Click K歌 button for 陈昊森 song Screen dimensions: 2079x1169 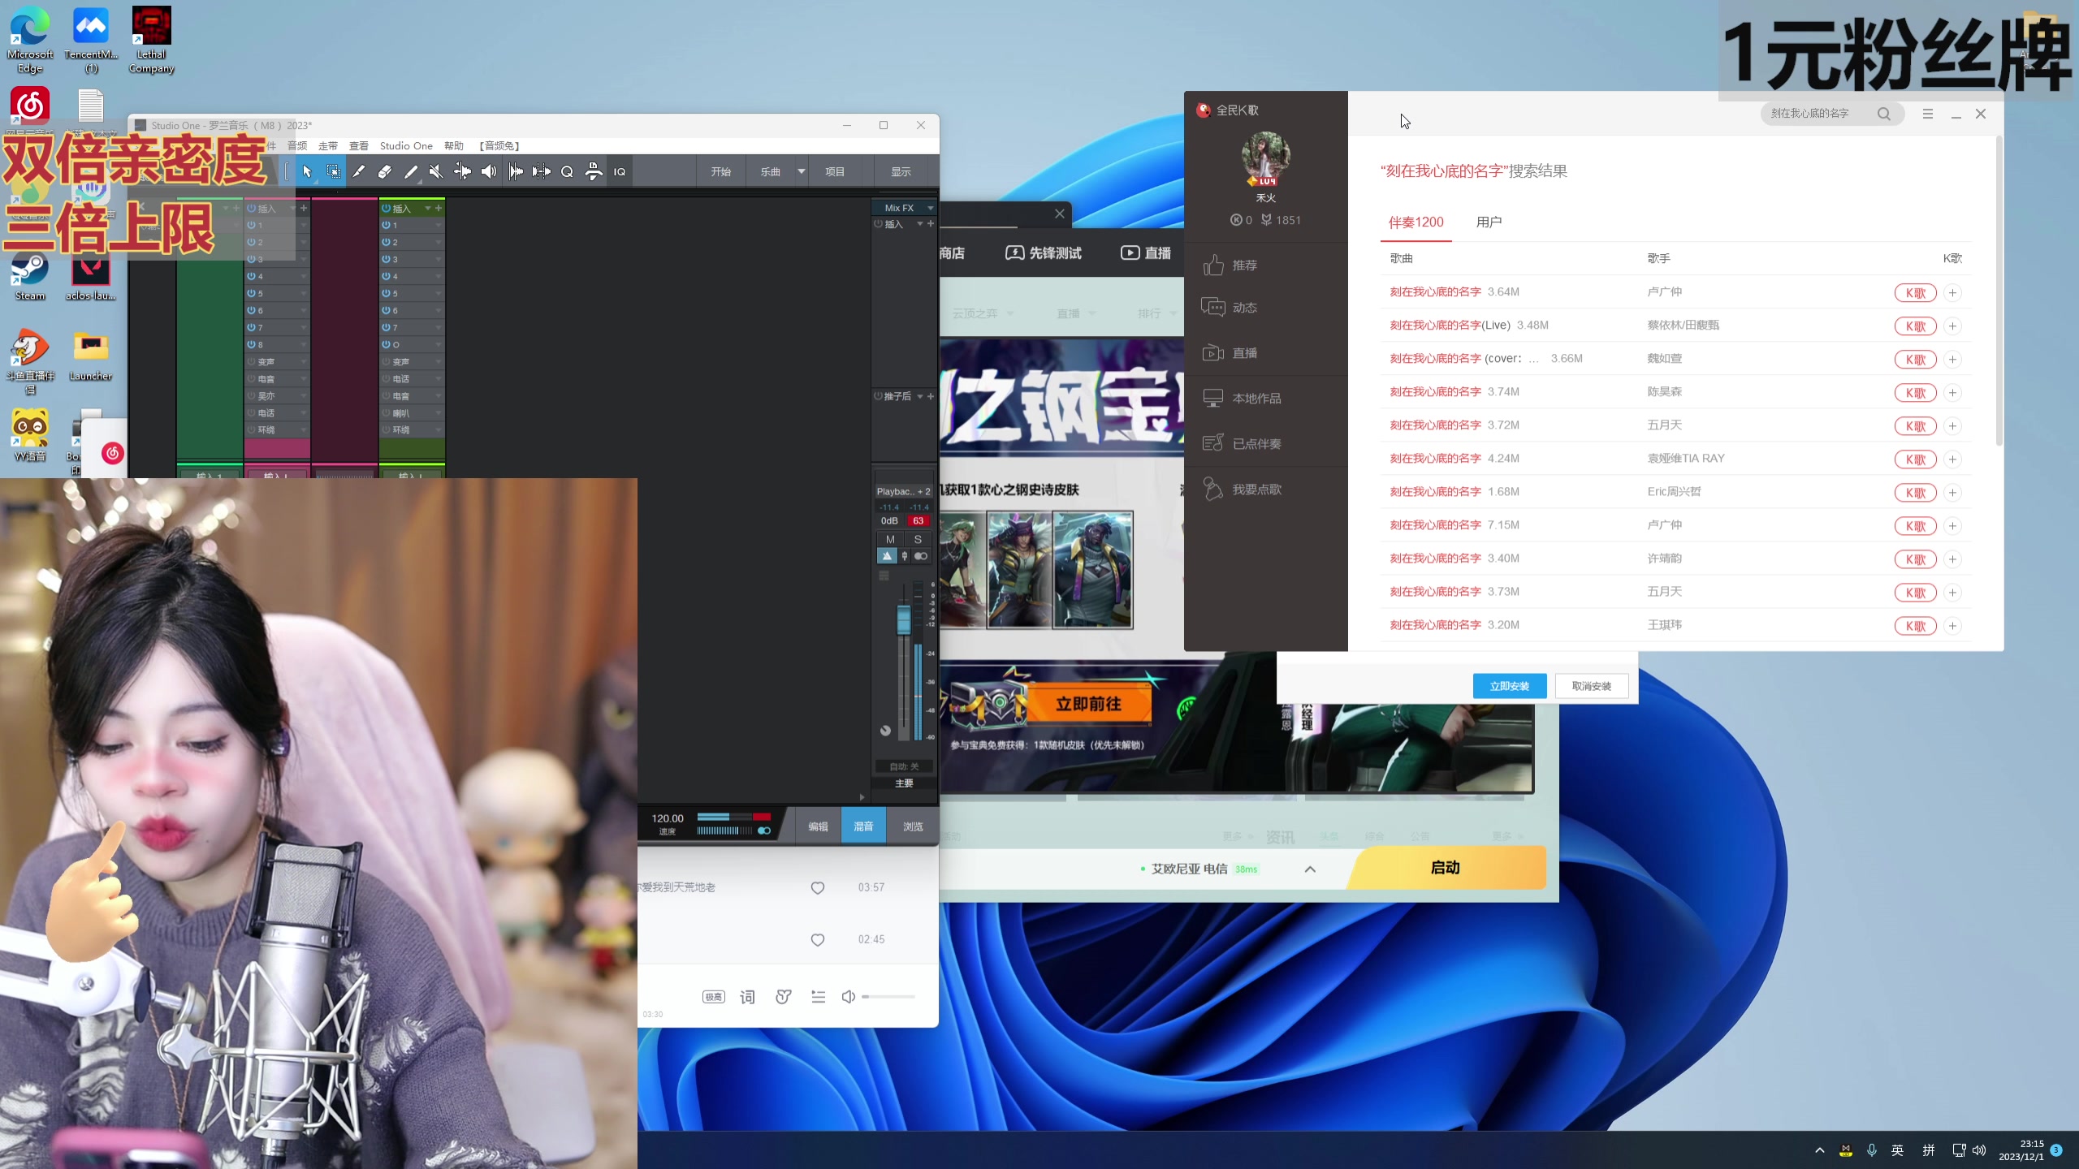pos(1914,393)
